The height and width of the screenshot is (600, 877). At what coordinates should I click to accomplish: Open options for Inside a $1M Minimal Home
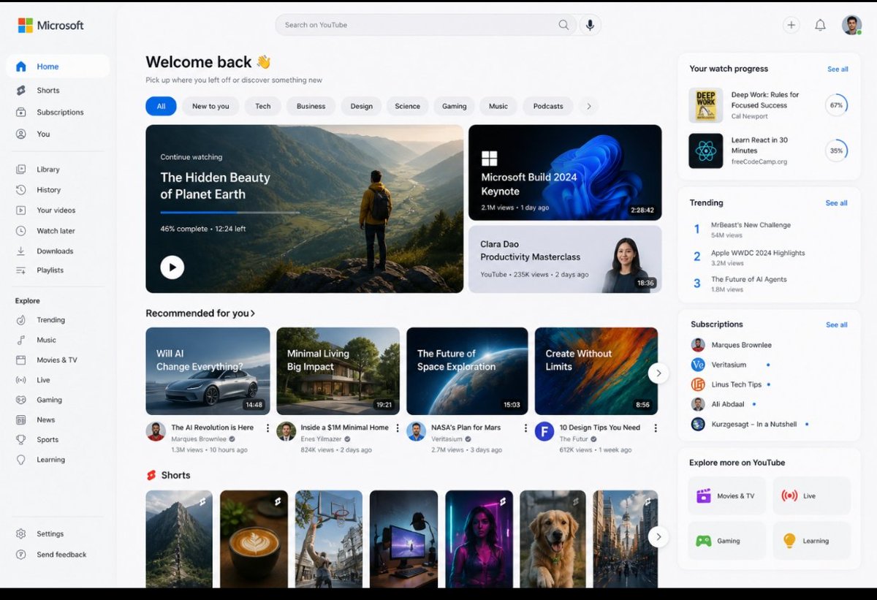click(398, 428)
